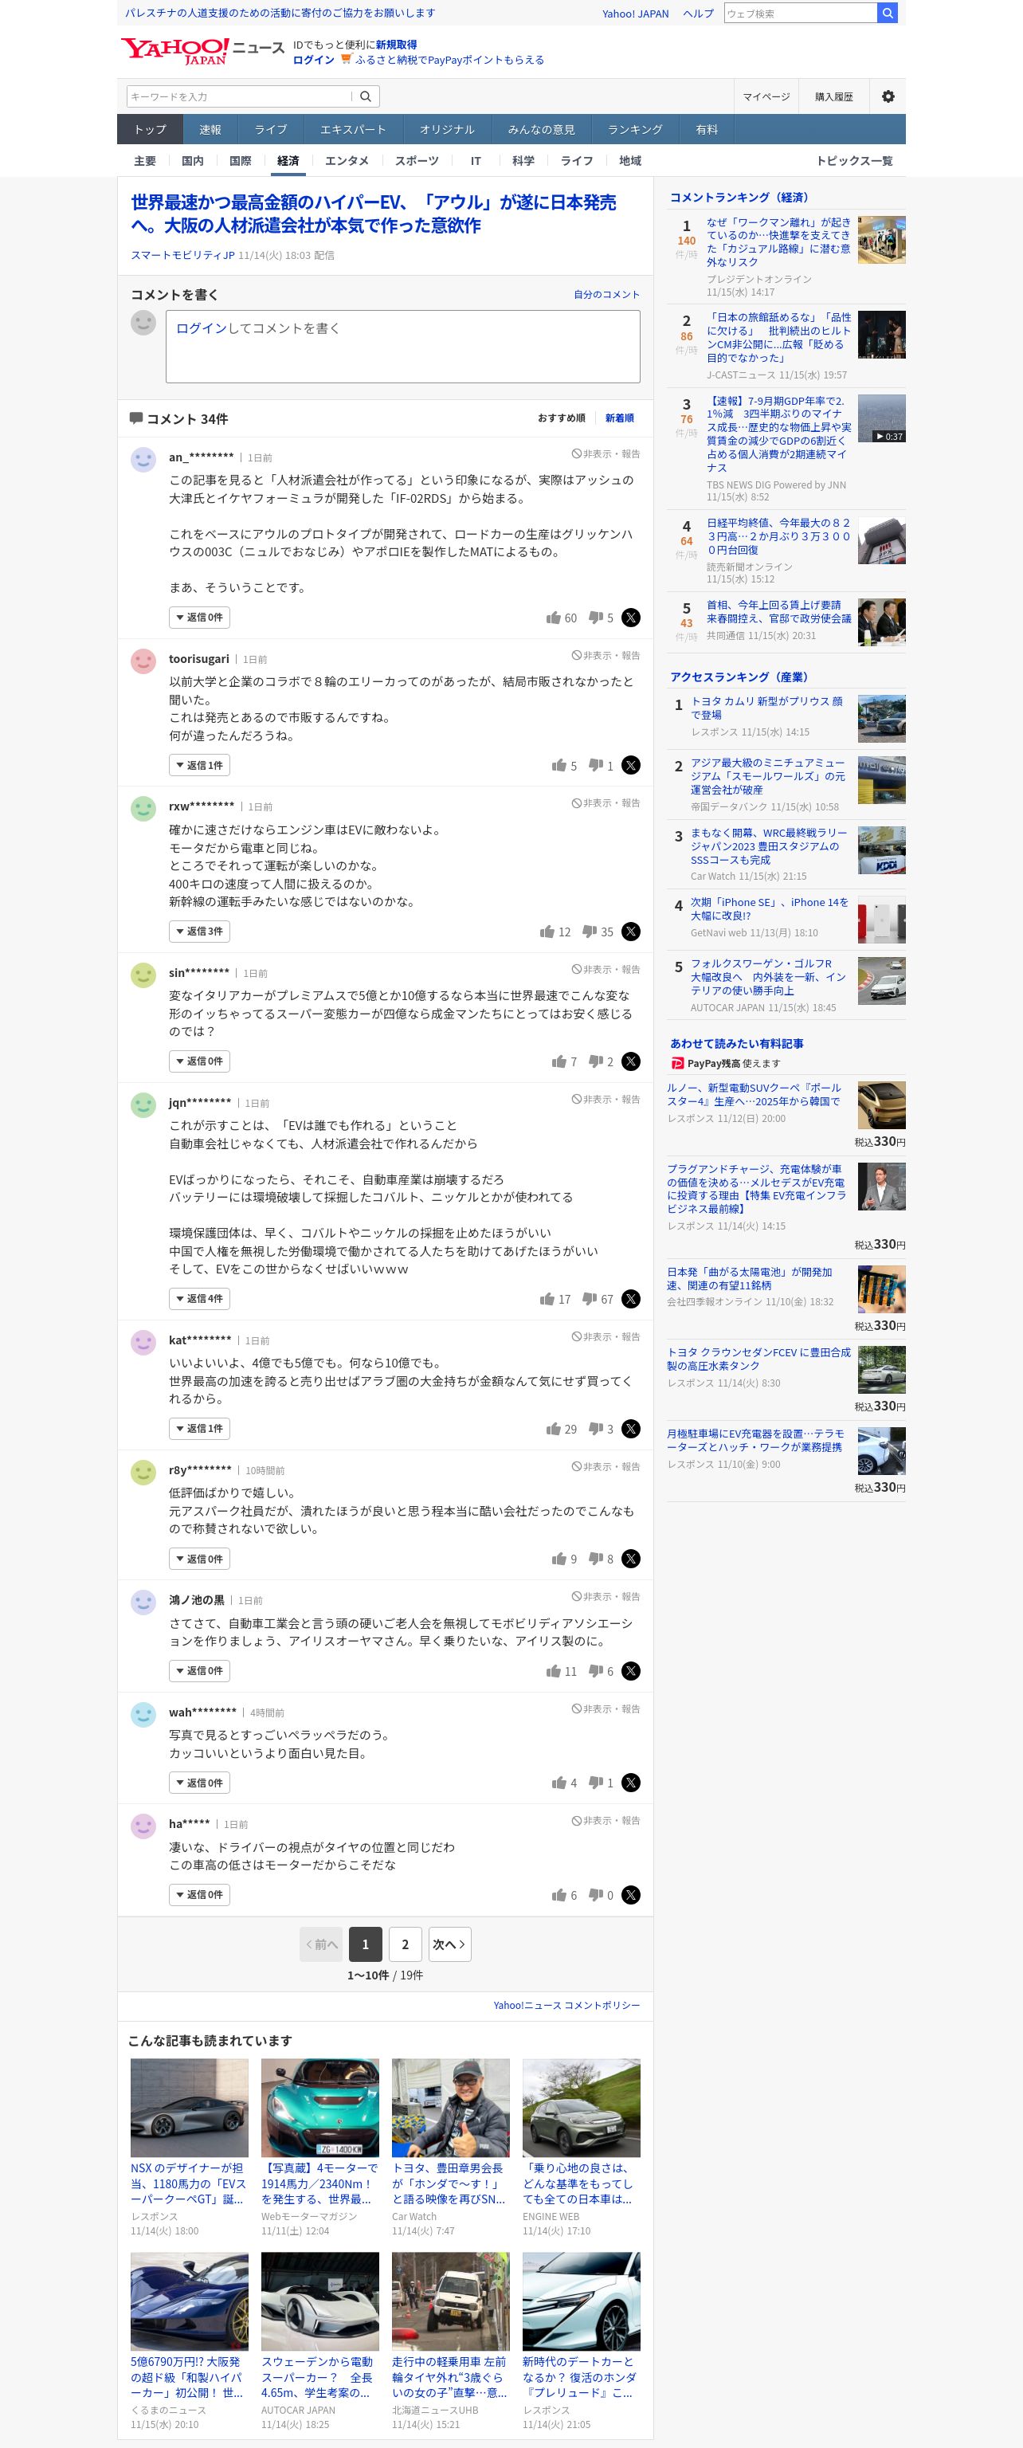
Task: Expand 返信0件 under sin******** comment
Action: click(x=199, y=1061)
